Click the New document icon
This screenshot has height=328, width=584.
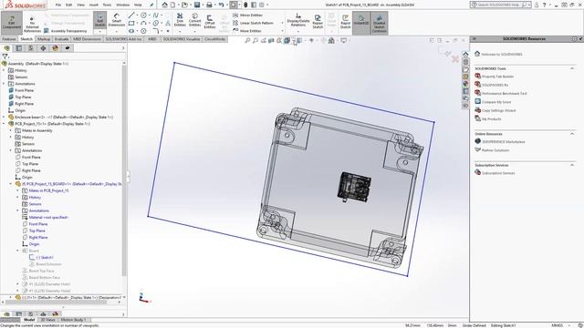tap(172, 5)
